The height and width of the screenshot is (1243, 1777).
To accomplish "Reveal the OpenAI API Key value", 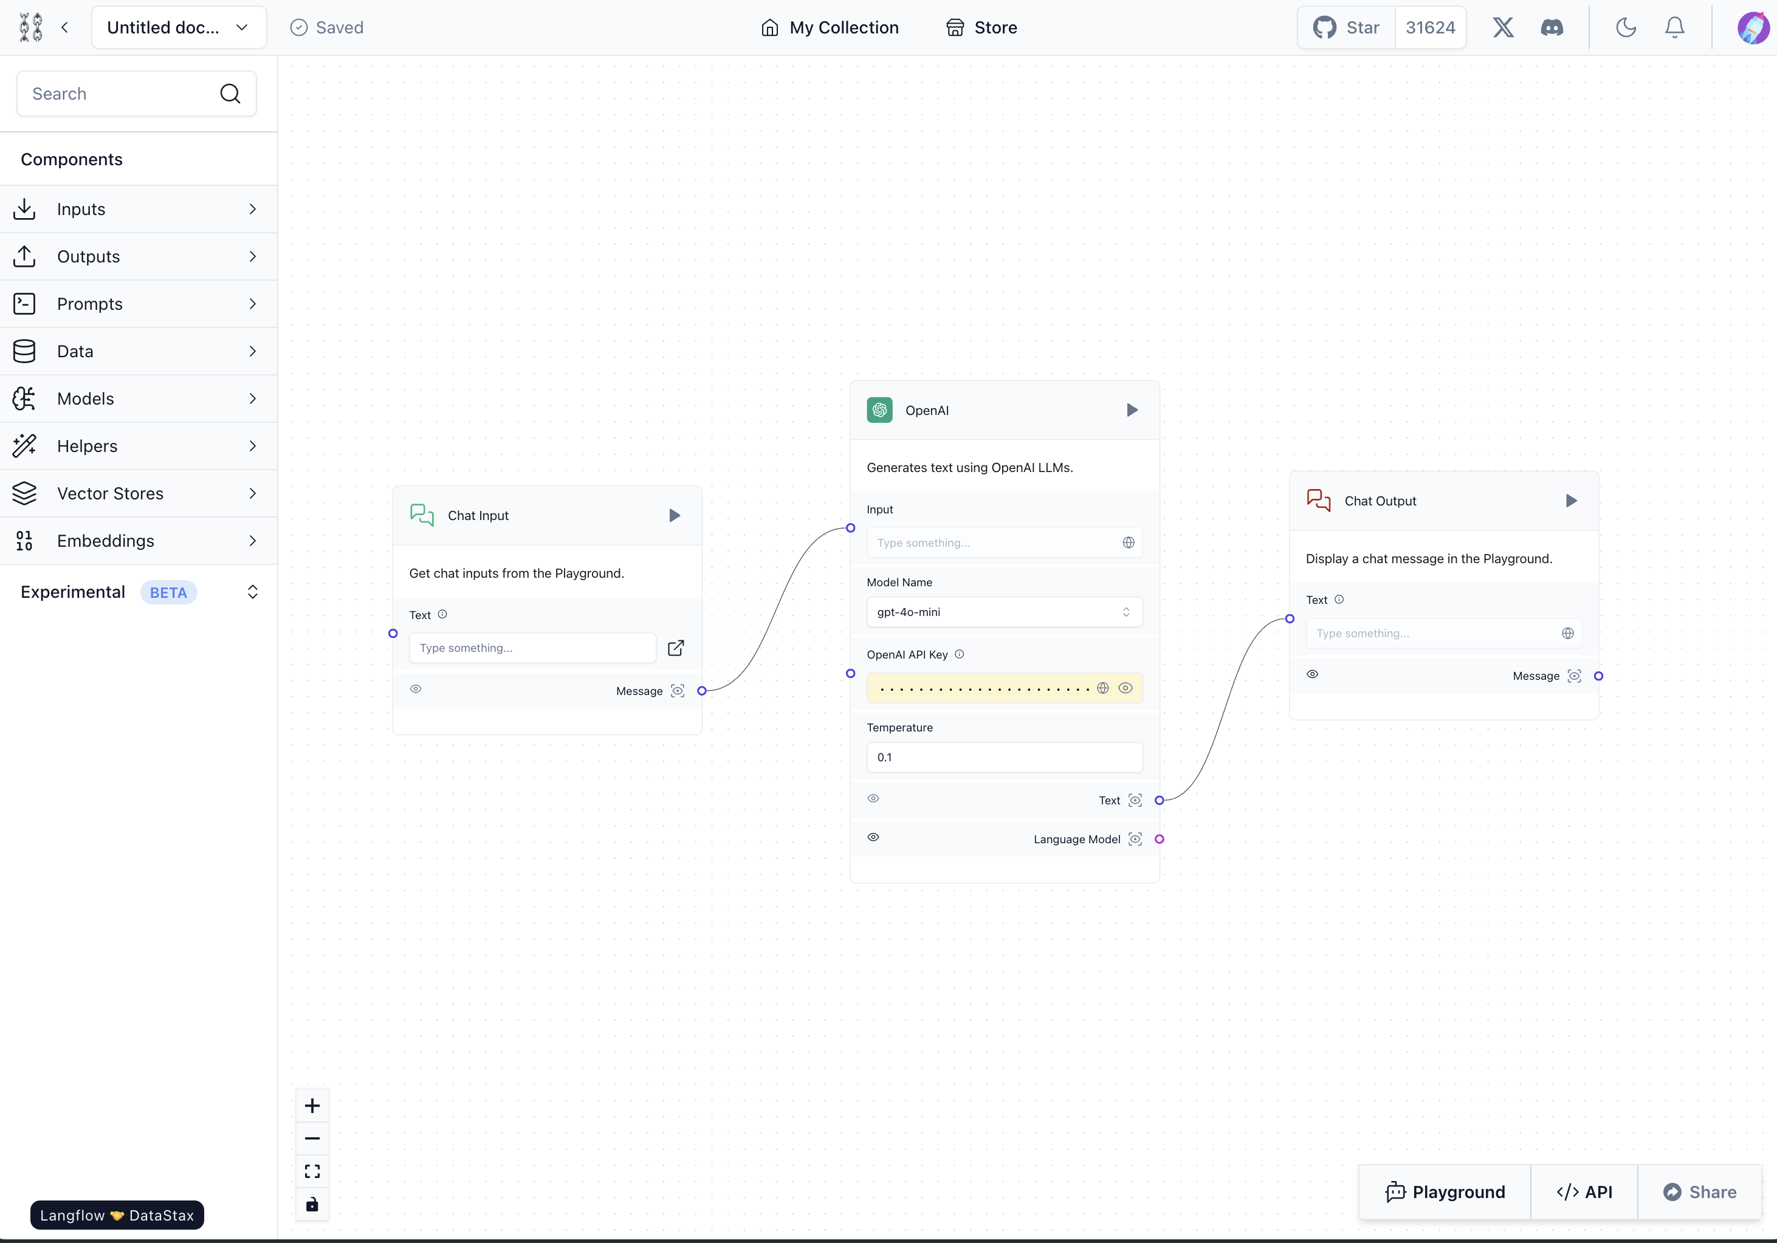I will click(1126, 688).
